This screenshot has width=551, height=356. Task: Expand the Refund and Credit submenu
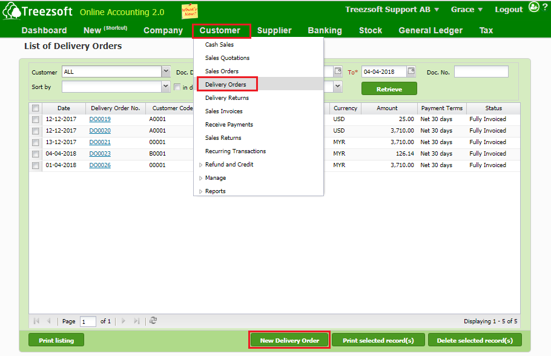pos(200,165)
